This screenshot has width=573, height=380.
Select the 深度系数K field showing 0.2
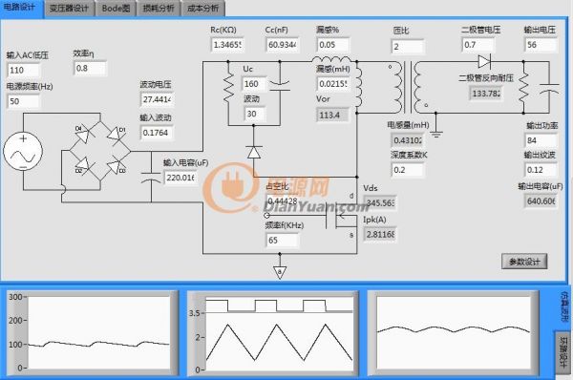pyautogui.click(x=408, y=170)
